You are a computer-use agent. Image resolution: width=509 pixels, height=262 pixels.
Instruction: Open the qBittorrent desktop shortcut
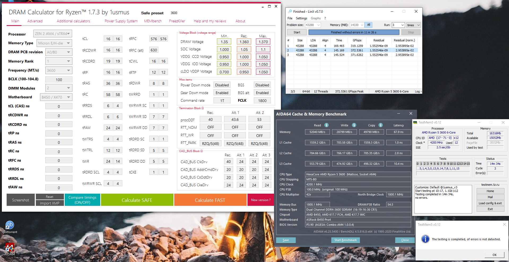tap(10, 227)
